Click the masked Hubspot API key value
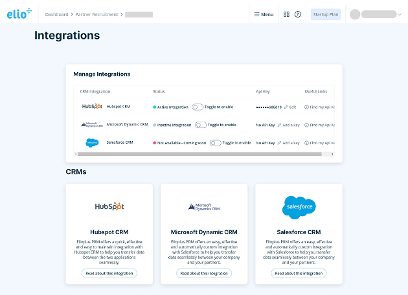 click(269, 107)
